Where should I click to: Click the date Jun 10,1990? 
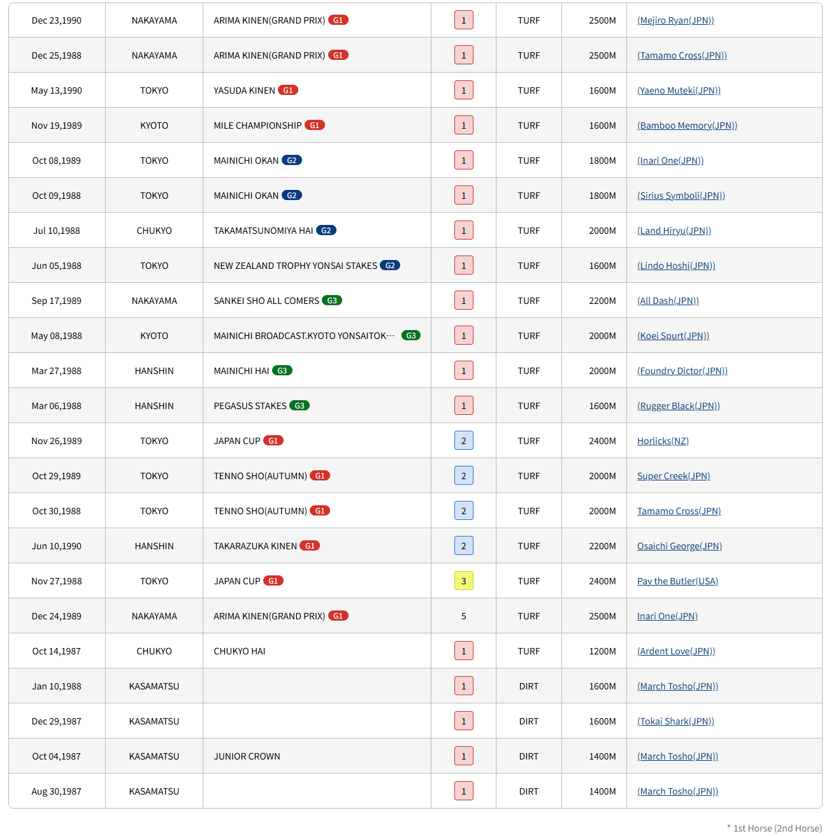(57, 546)
